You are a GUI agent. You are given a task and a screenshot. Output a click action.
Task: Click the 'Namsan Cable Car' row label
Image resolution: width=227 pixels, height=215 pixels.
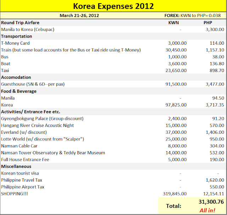click(19, 146)
